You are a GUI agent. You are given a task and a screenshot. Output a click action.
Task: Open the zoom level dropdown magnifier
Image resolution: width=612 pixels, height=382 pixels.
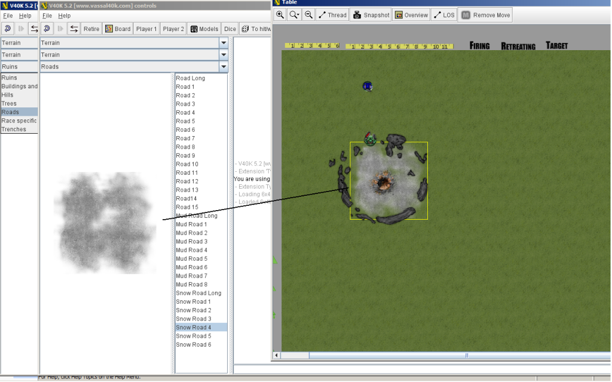coord(294,15)
